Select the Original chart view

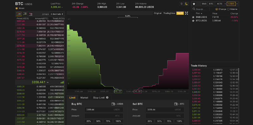(x=157, y=13)
